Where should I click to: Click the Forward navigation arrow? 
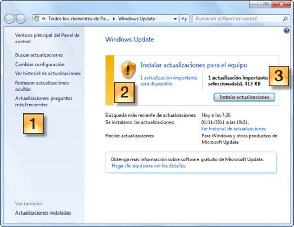click(x=21, y=19)
